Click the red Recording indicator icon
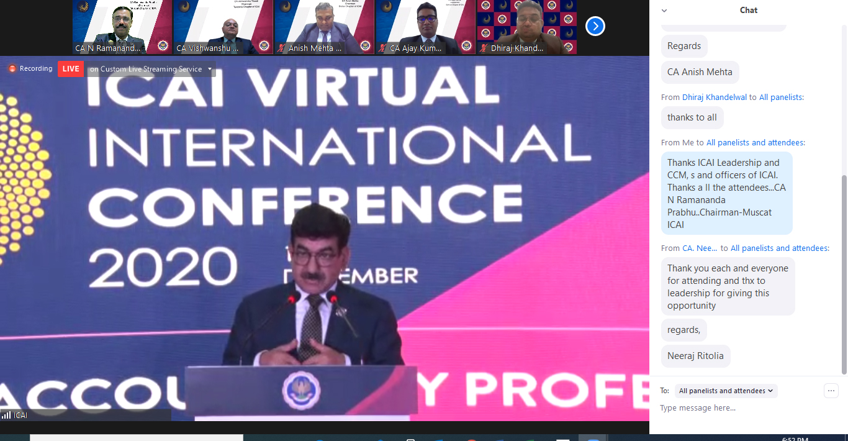 (x=12, y=69)
